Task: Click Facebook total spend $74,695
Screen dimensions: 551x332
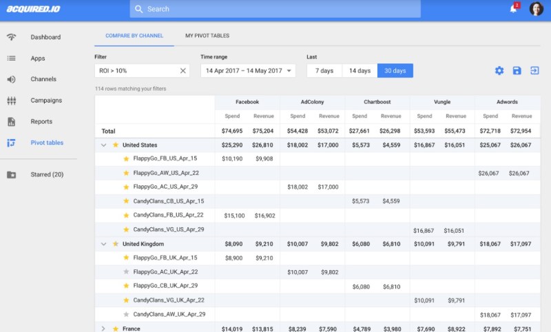Action: coord(232,131)
